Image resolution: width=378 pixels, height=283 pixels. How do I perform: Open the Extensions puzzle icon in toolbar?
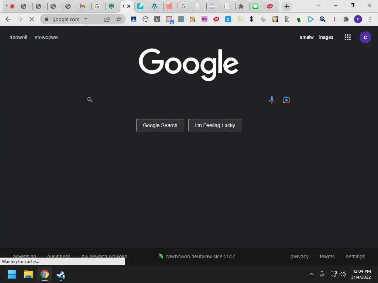point(346,19)
